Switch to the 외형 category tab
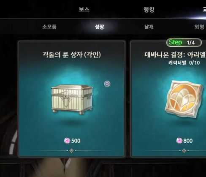The width and height of the screenshot is (206, 177). coord(199,27)
